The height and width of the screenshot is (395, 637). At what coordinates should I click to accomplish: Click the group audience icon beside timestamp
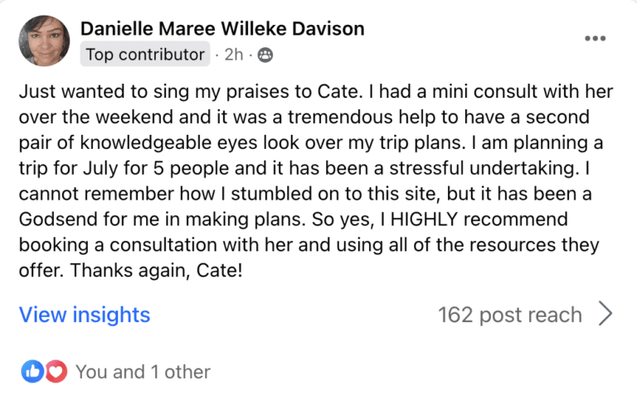[265, 55]
